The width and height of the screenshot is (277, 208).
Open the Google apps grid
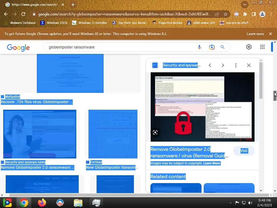pos(262,47)
